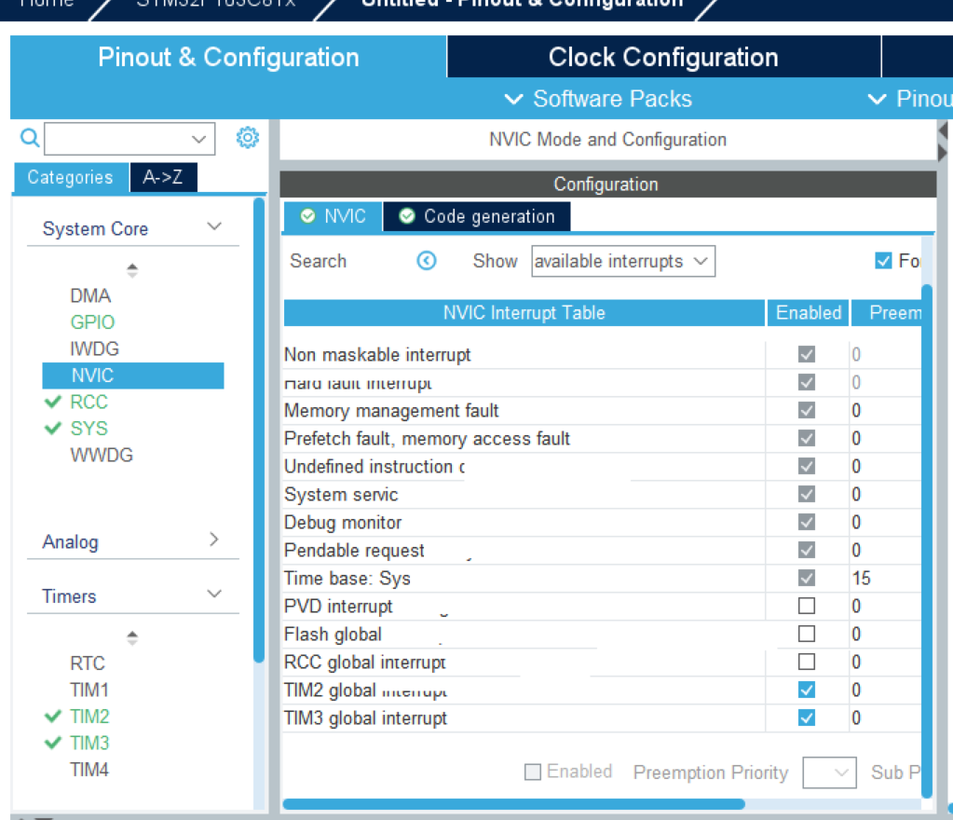Select the Prefetch fault, memory access fault row
The width and height of the screenshot is (953, 820).
coord(602,439)
